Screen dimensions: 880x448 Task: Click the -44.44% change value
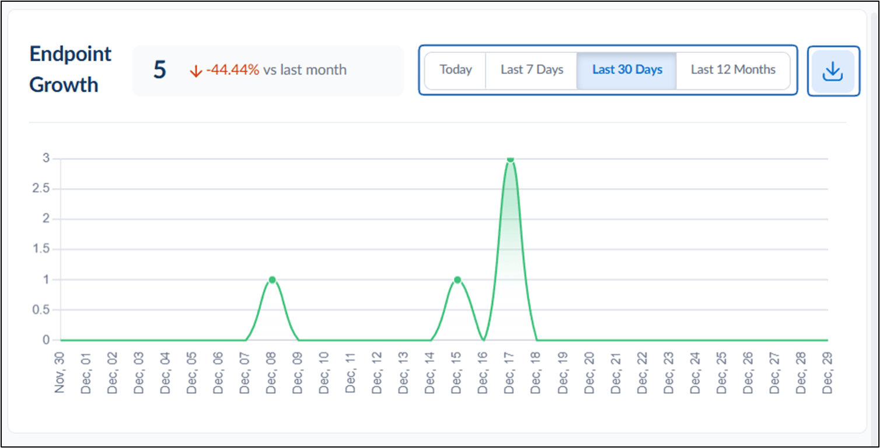click(232, 70)
